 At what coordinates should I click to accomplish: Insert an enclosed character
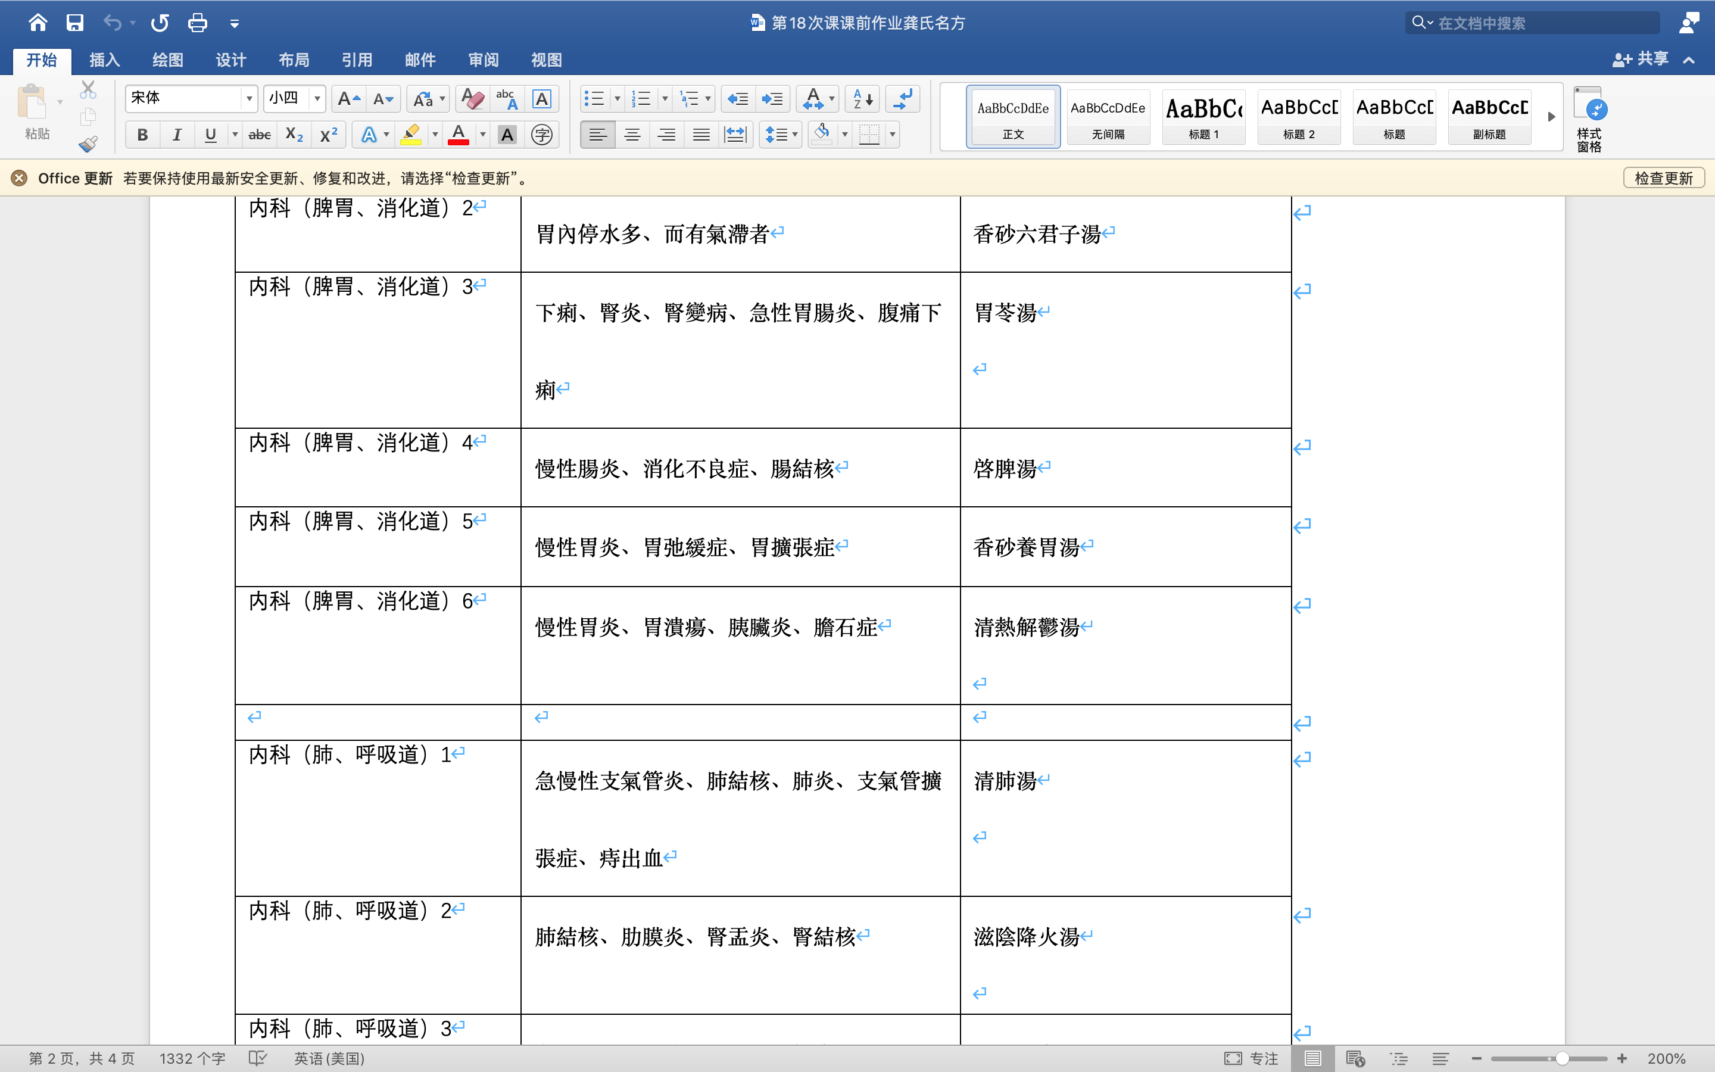click(541, 135)
